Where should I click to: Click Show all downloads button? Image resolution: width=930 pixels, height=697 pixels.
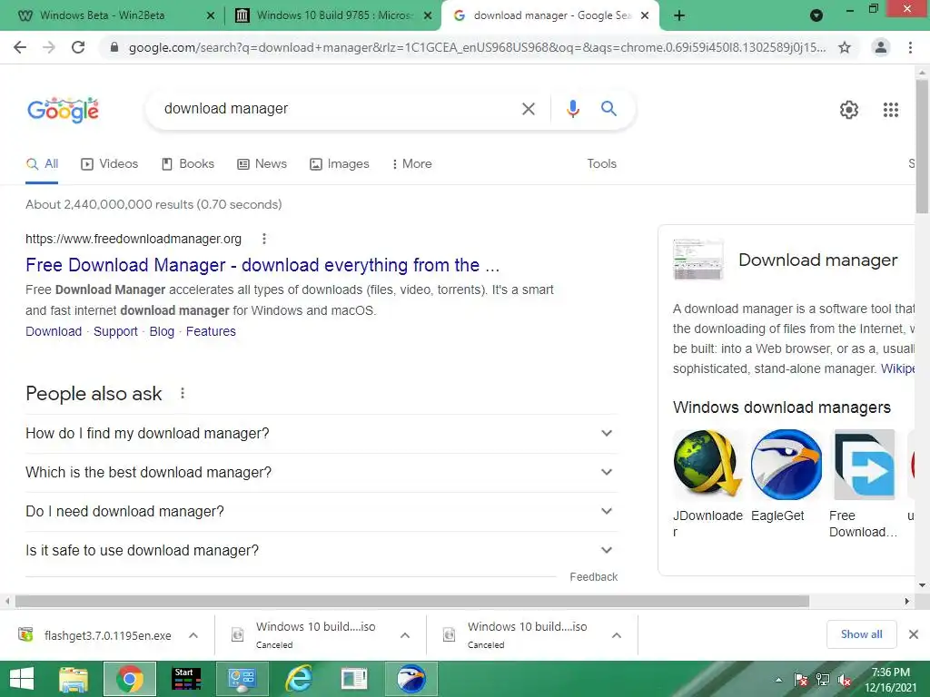(x=861, y=634)
